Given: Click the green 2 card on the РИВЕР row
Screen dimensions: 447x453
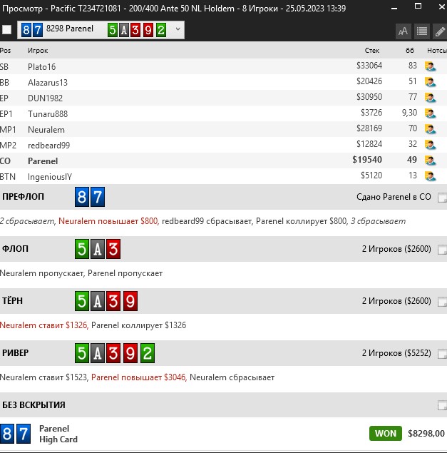Looking at the screenshot, I should [x=148, y=353].
